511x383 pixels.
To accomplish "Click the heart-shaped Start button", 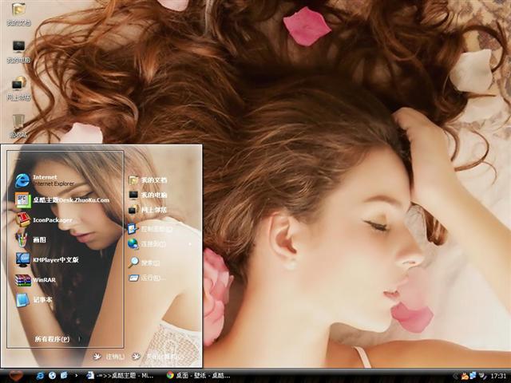I will point(15,374).
